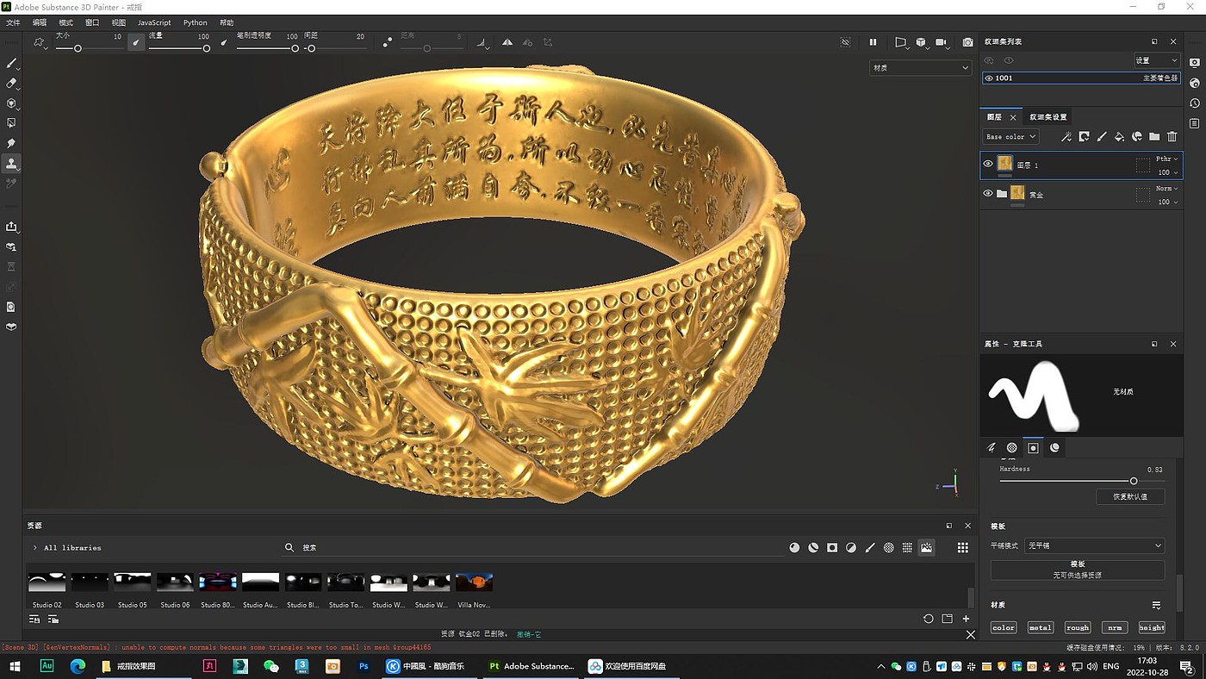This screenshot has width=1206, height=679.
Task: Toggle the metal channel button
Action: [1040, 627]
